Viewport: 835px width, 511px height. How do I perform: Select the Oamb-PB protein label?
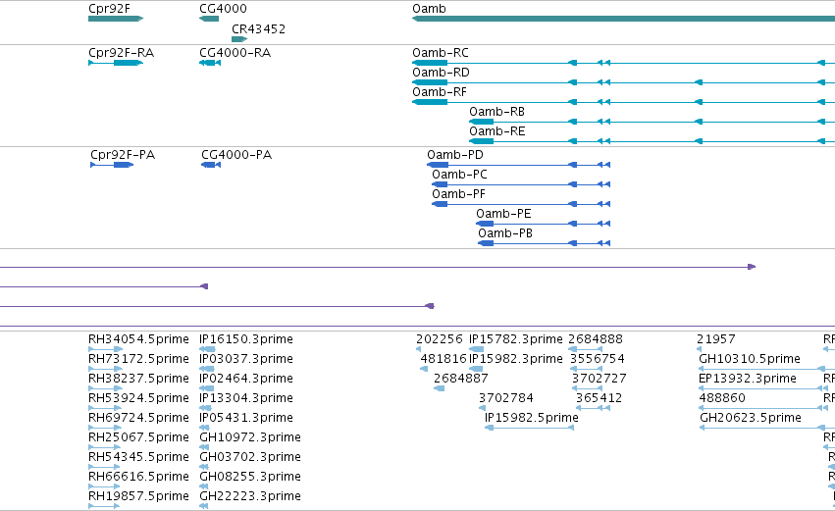pyautogui.click(x=505, y=233)
